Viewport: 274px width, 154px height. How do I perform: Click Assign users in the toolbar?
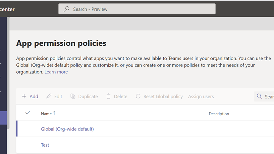click(x=201, y=97)
